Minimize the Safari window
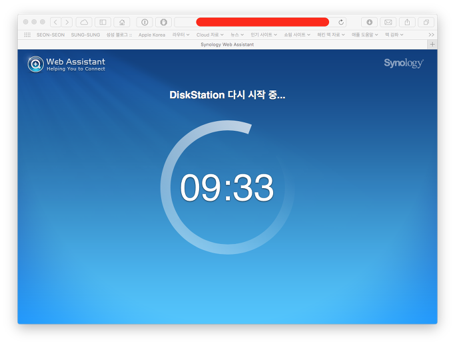The height and width of the screenshot is (345, 455). (34, 22)
